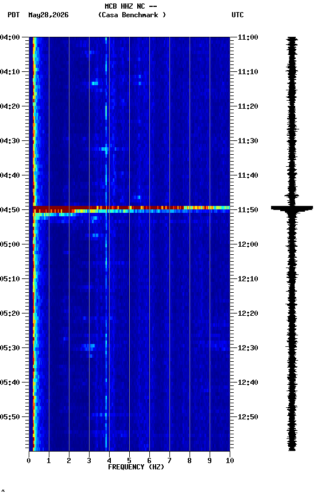Click the UTC time label 11:30

(248, 141)
